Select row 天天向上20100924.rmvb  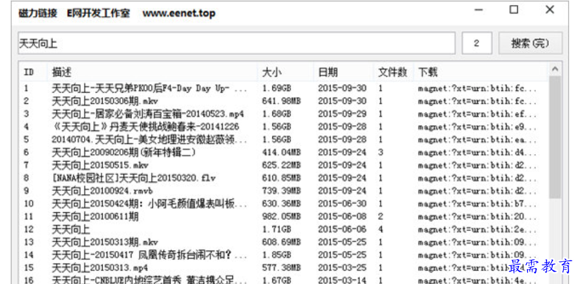click(x=284, y=191)
